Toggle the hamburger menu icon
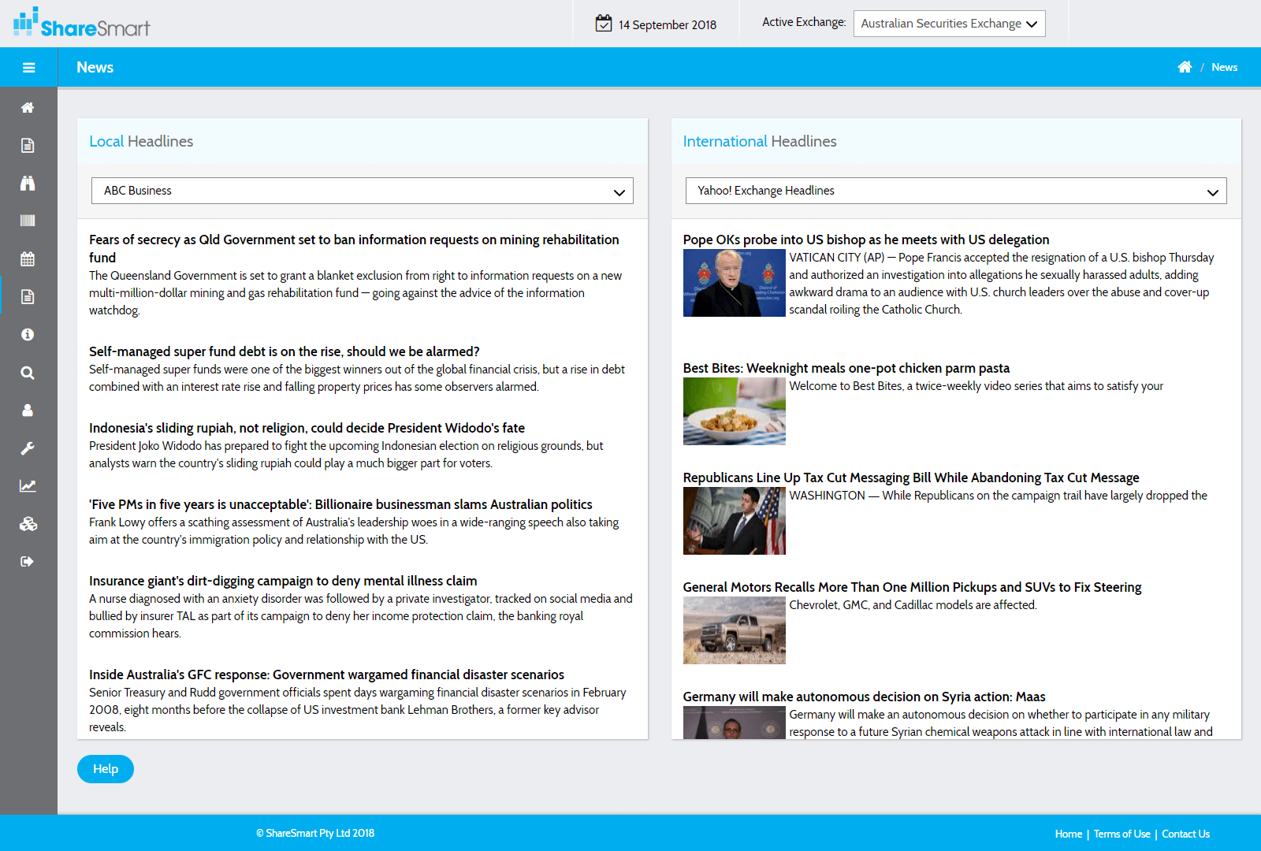 (x=28, y=68)
